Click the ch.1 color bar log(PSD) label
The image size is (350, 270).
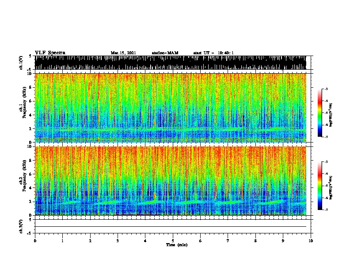coord(331,115)
